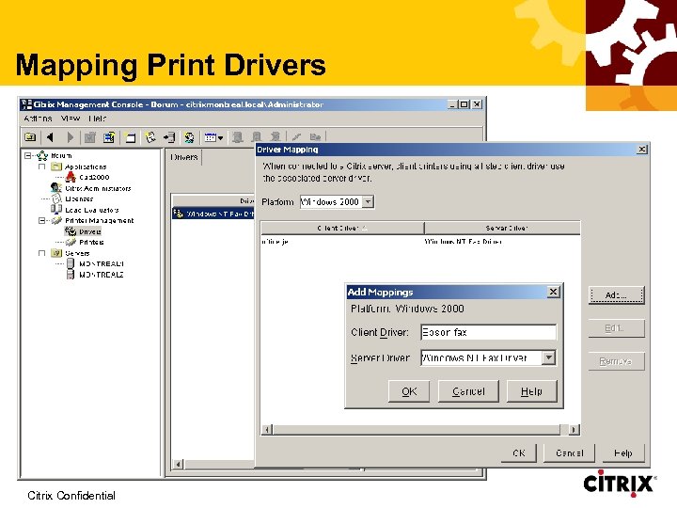
Task: Click the Remove button in Driver Mapping
Action: [616, 361]
